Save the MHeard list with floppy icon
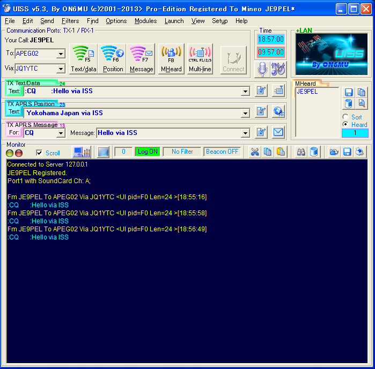The height and width of the screenshot is (369, 375). 349,92
